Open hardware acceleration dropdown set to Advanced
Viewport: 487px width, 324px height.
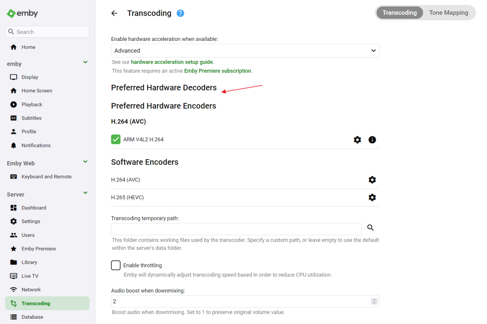pyautogui.click(x=245, y=51)
